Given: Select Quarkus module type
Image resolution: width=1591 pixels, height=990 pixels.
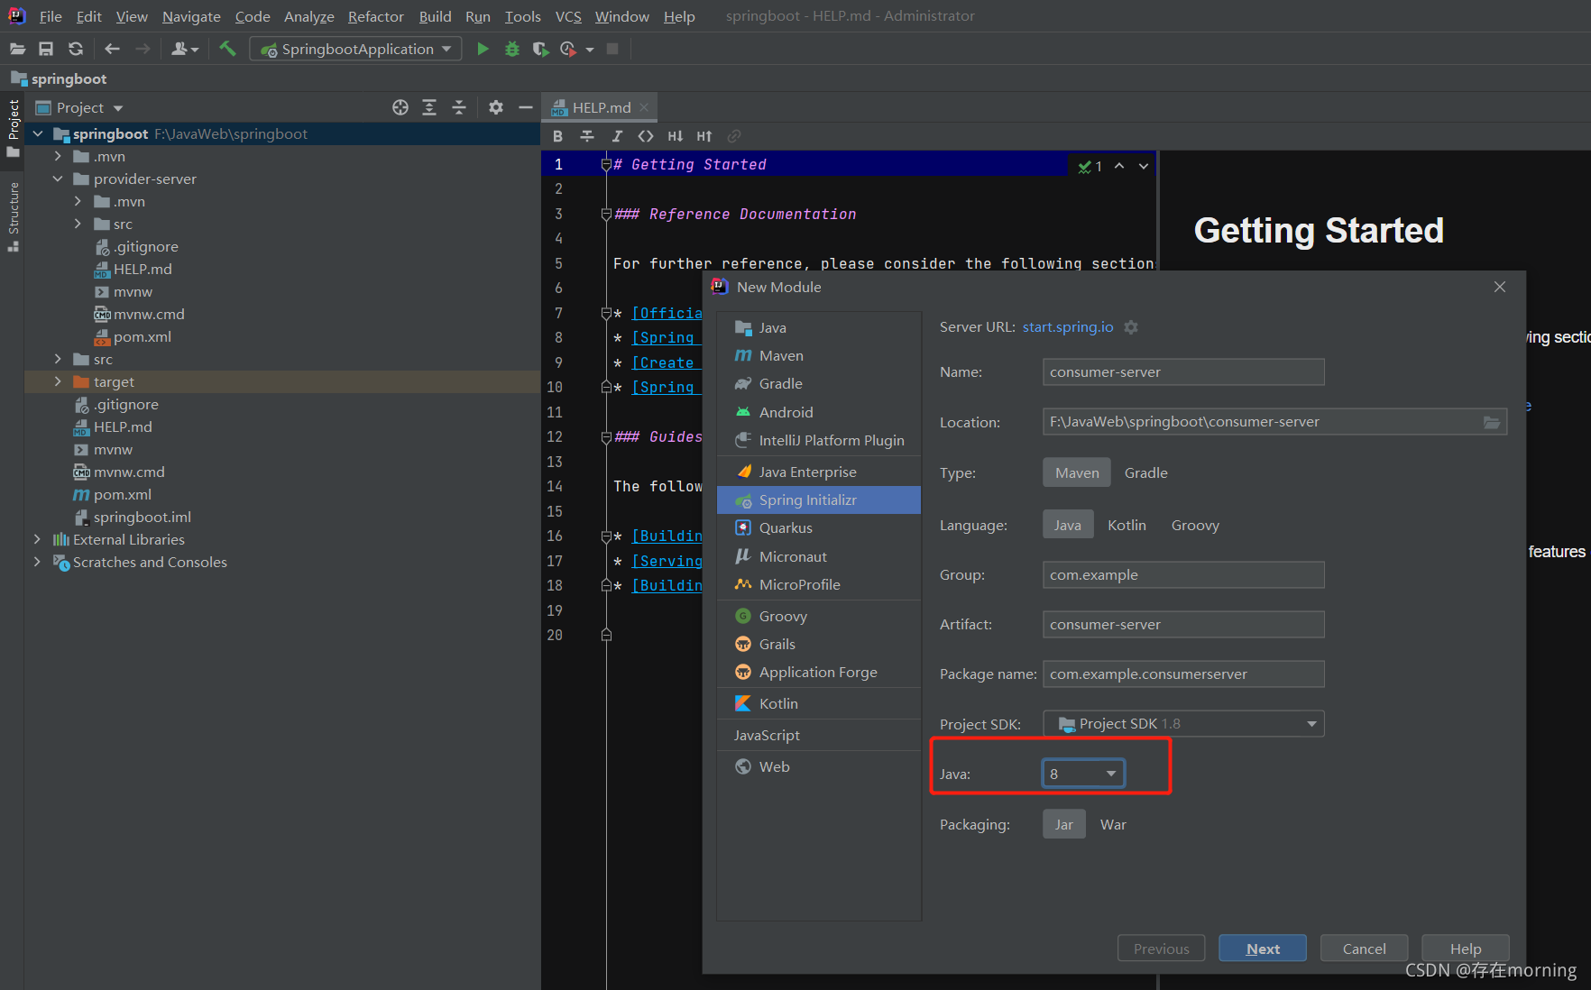Looking at the screenshot, I should (819, 527).
